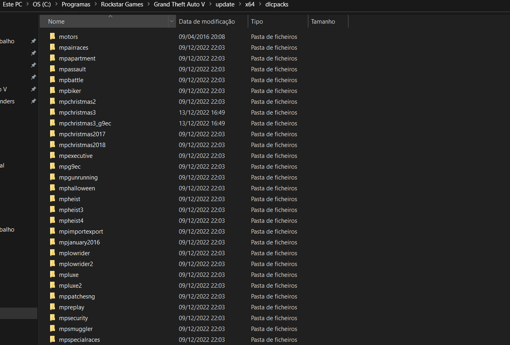Screen dimensions: 510x345
Task: Click the mpbiker folder icon
Action: [52, 91]
